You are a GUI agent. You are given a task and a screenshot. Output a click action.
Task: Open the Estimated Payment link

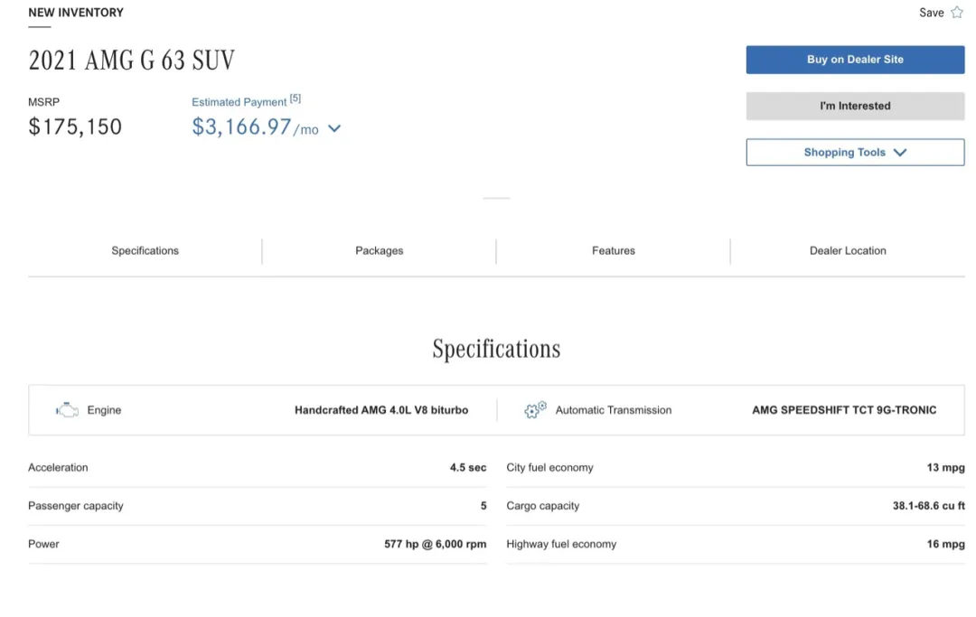coord(239,102)
